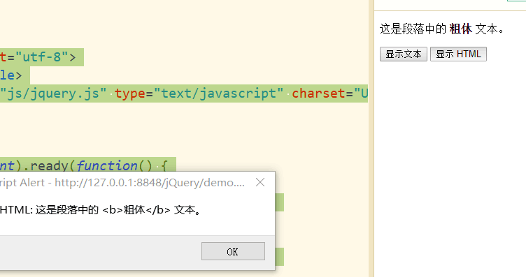Click "js/jquery.js" source path in code
The image size is (526, 277).
[x=53, y=93]
